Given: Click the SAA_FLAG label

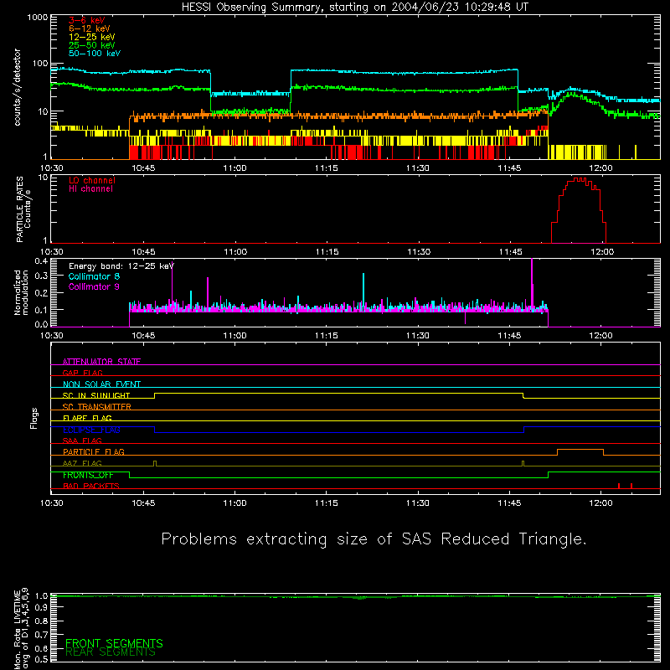Looking at the screenshot, I should pyautogui.click(x=82, y=441).
